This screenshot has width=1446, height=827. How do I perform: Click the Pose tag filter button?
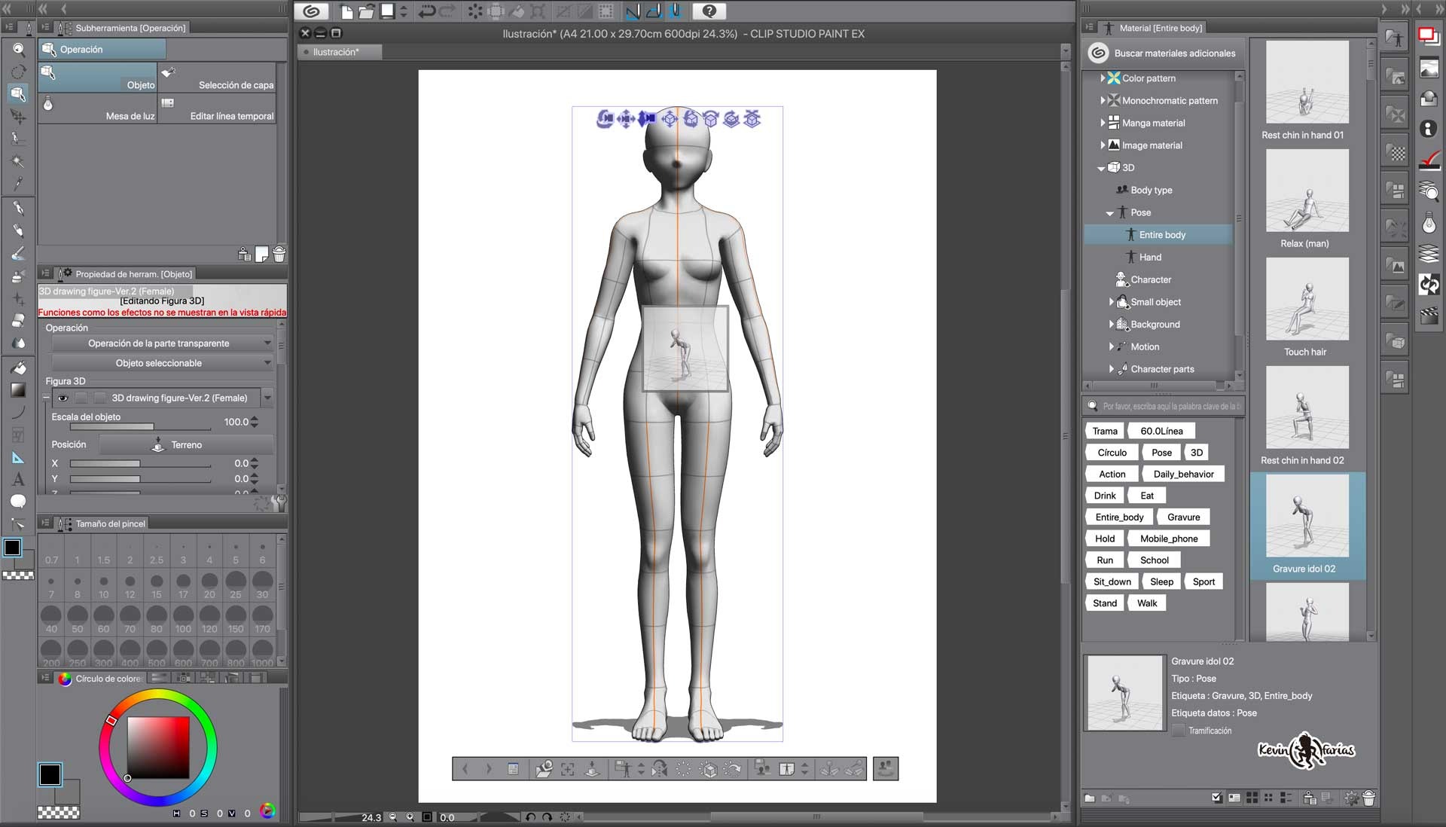1160,452
